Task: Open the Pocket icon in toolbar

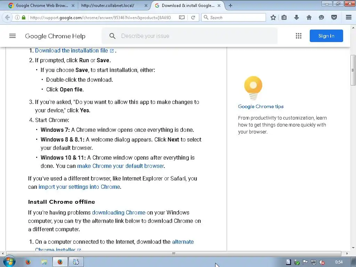Action: tap(334, 17)
